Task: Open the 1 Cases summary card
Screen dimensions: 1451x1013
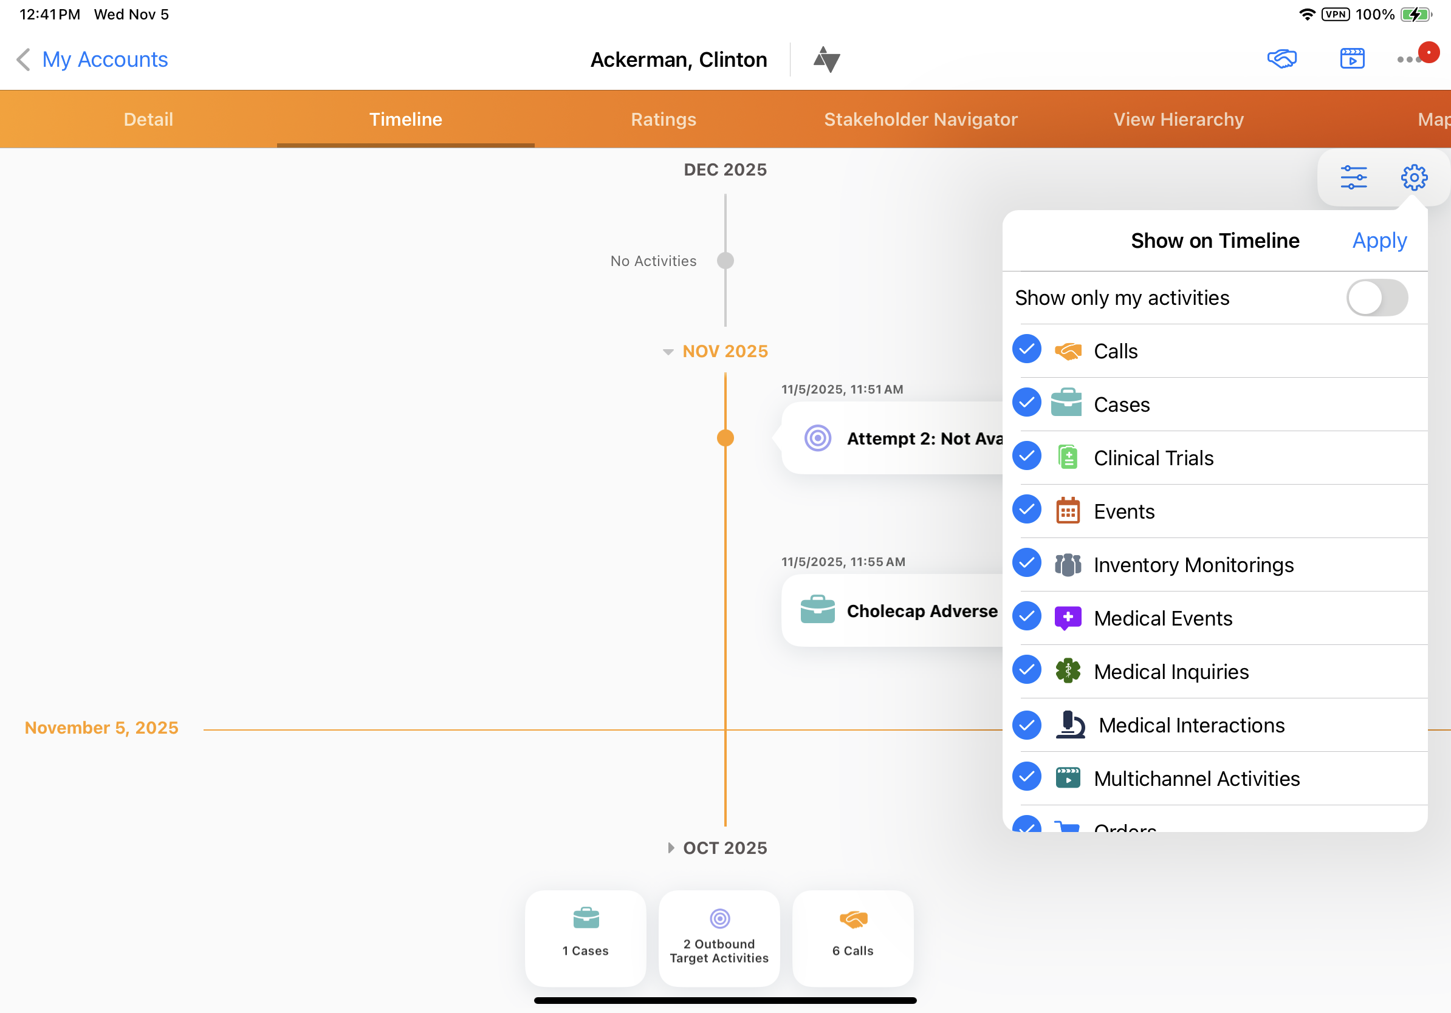Action: coord(585,937)
